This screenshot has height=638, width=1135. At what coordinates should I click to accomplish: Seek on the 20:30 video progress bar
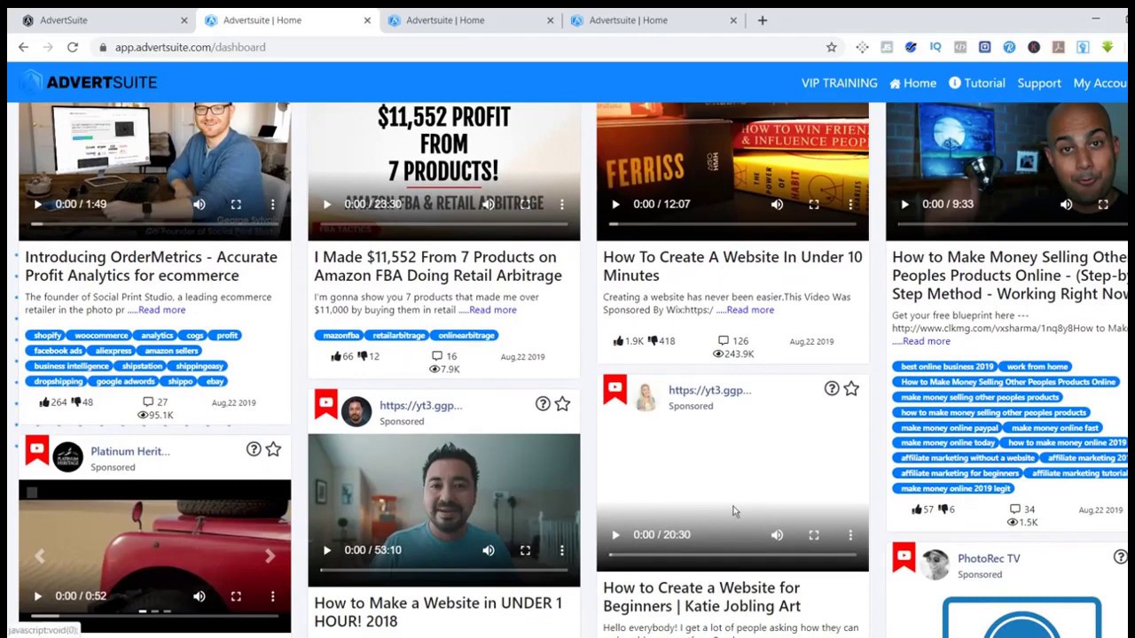click(x=732, y=556)
